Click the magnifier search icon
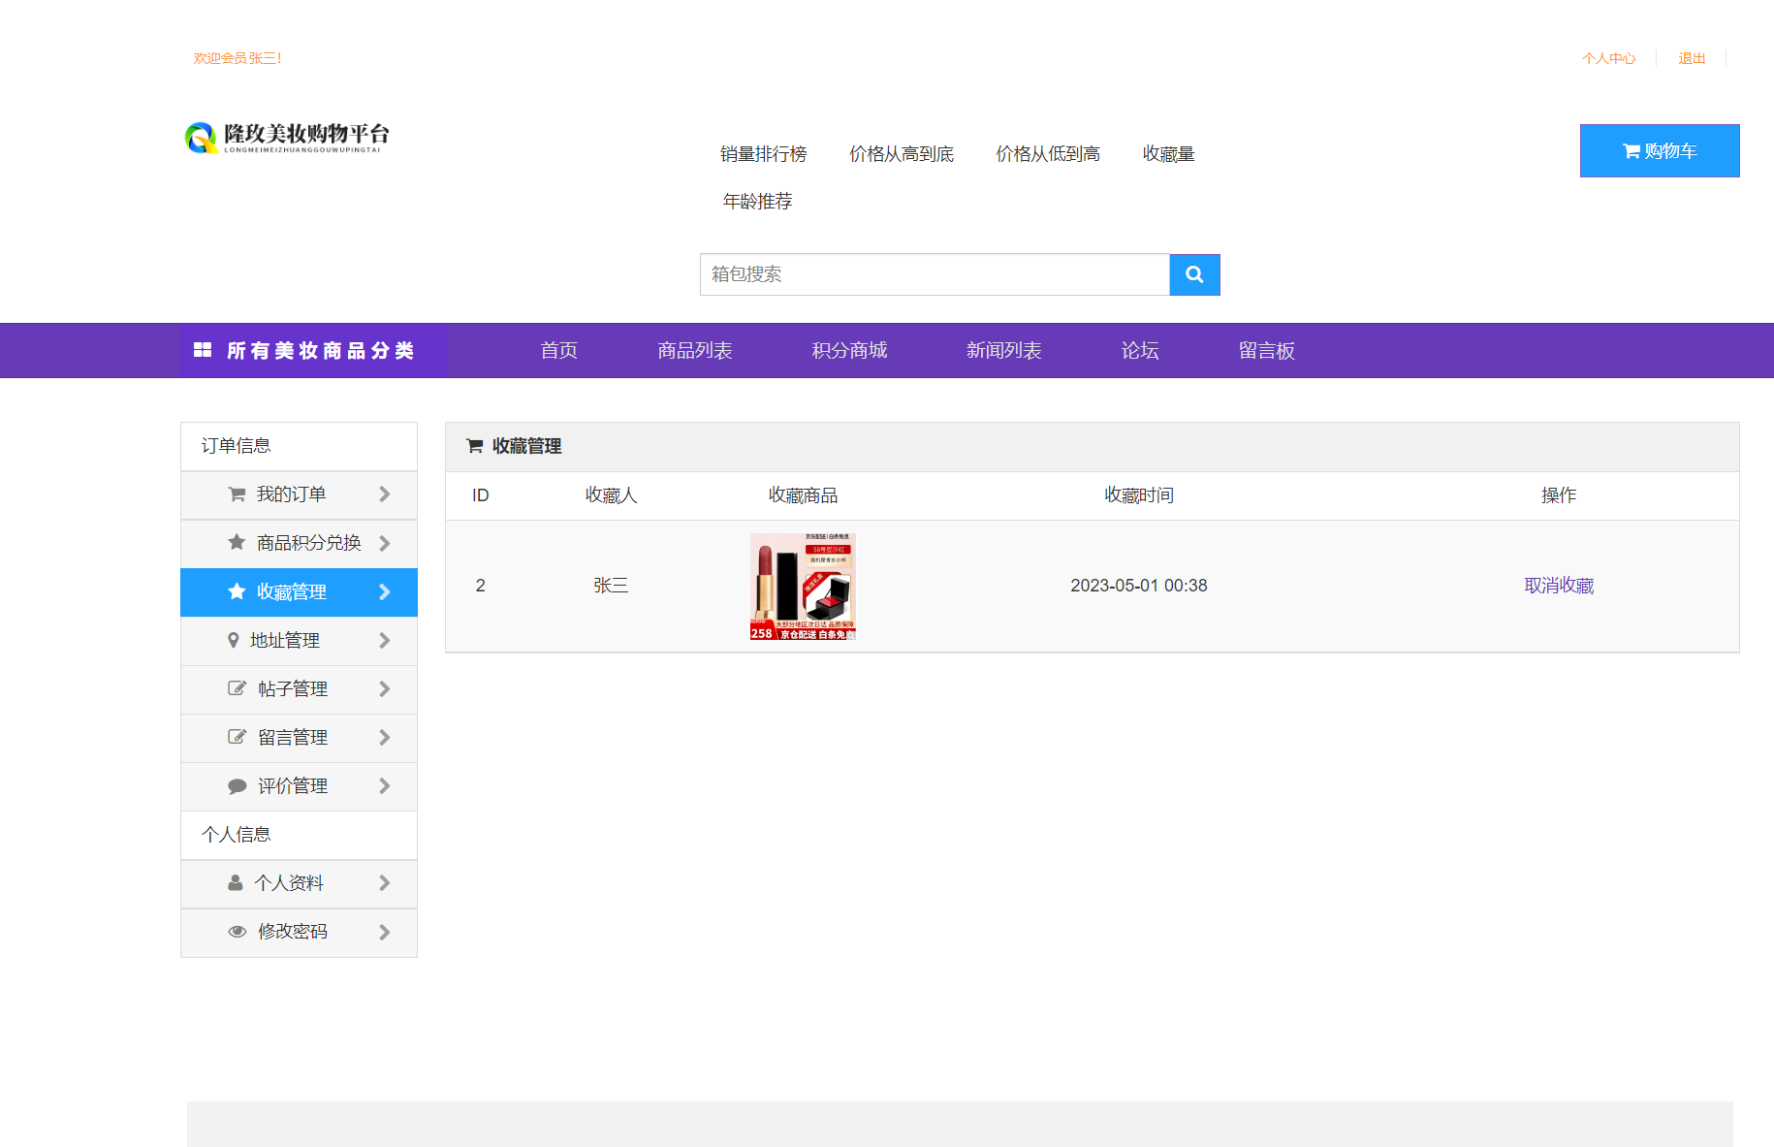The image size is (1774, 1147). pos(1194,274)
